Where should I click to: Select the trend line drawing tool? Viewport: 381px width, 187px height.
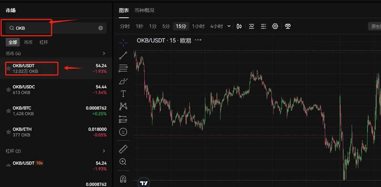coord(123,55)
